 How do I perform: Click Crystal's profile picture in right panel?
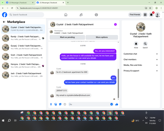(x=141, y=27)
